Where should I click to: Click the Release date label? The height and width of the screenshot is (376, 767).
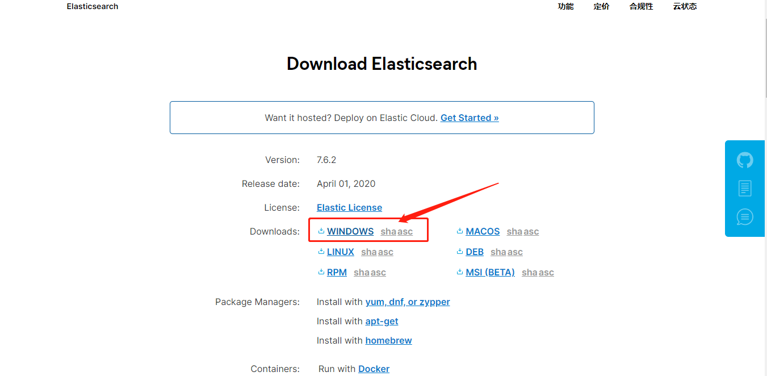click(x=270, y=183)
